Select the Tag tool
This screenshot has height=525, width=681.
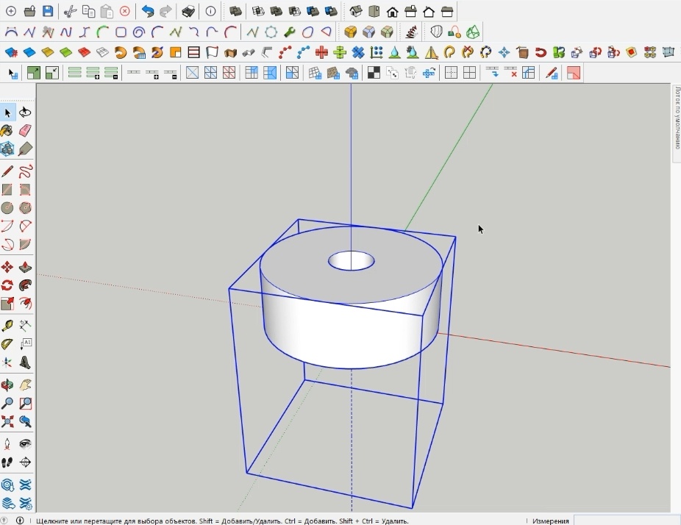25,149
